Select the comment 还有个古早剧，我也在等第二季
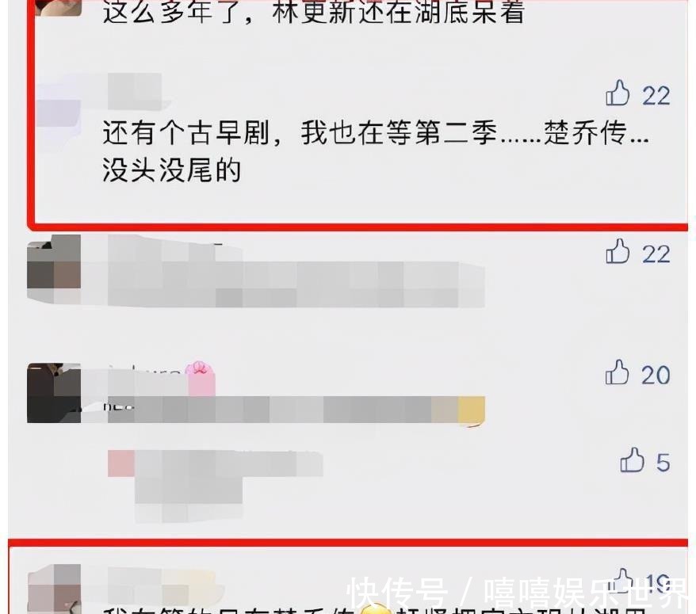This screenshot has height=614, width=696. click(375, 151)
